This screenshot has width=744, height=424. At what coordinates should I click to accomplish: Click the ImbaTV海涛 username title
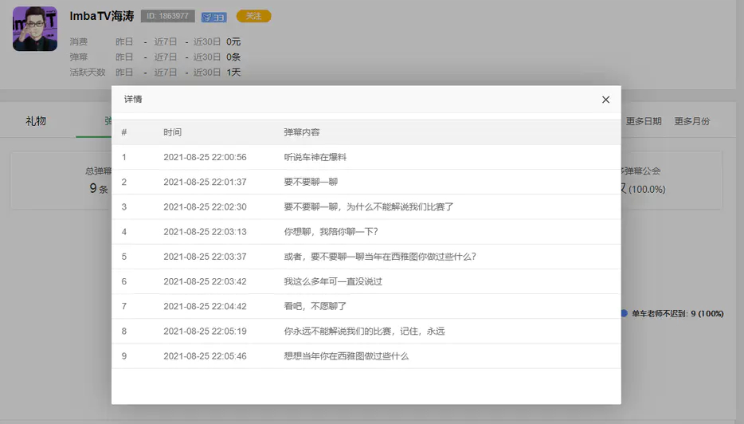[x=101, y=16]
